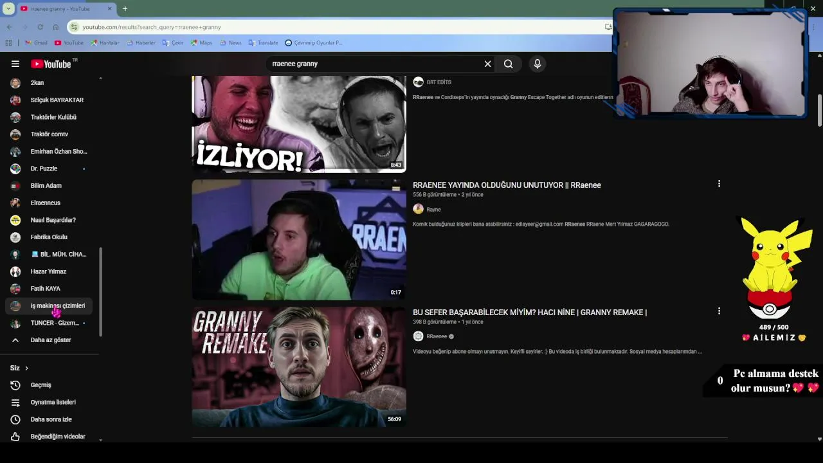Open Çevrimiçi Oyunlar bookmark

click(314, 43)
